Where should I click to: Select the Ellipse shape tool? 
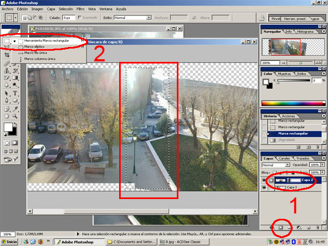point(15,100)
